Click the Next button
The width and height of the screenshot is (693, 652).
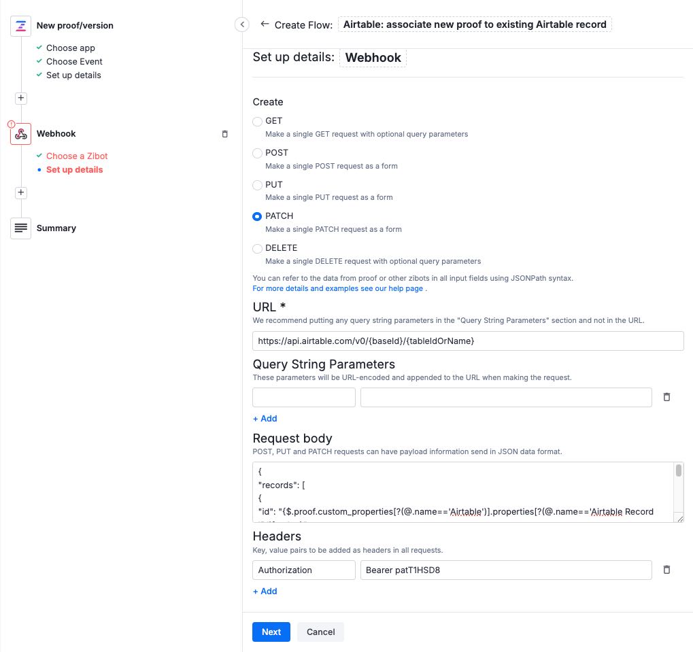[x=271, y=632]
